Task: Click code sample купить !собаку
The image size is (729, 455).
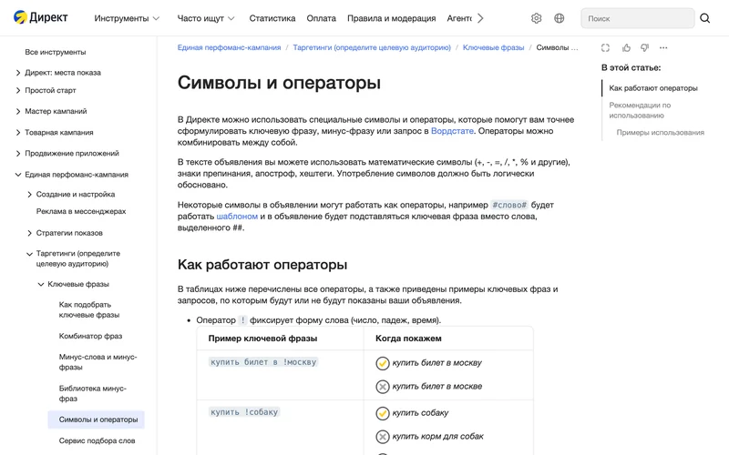Action: click(244, 412)
